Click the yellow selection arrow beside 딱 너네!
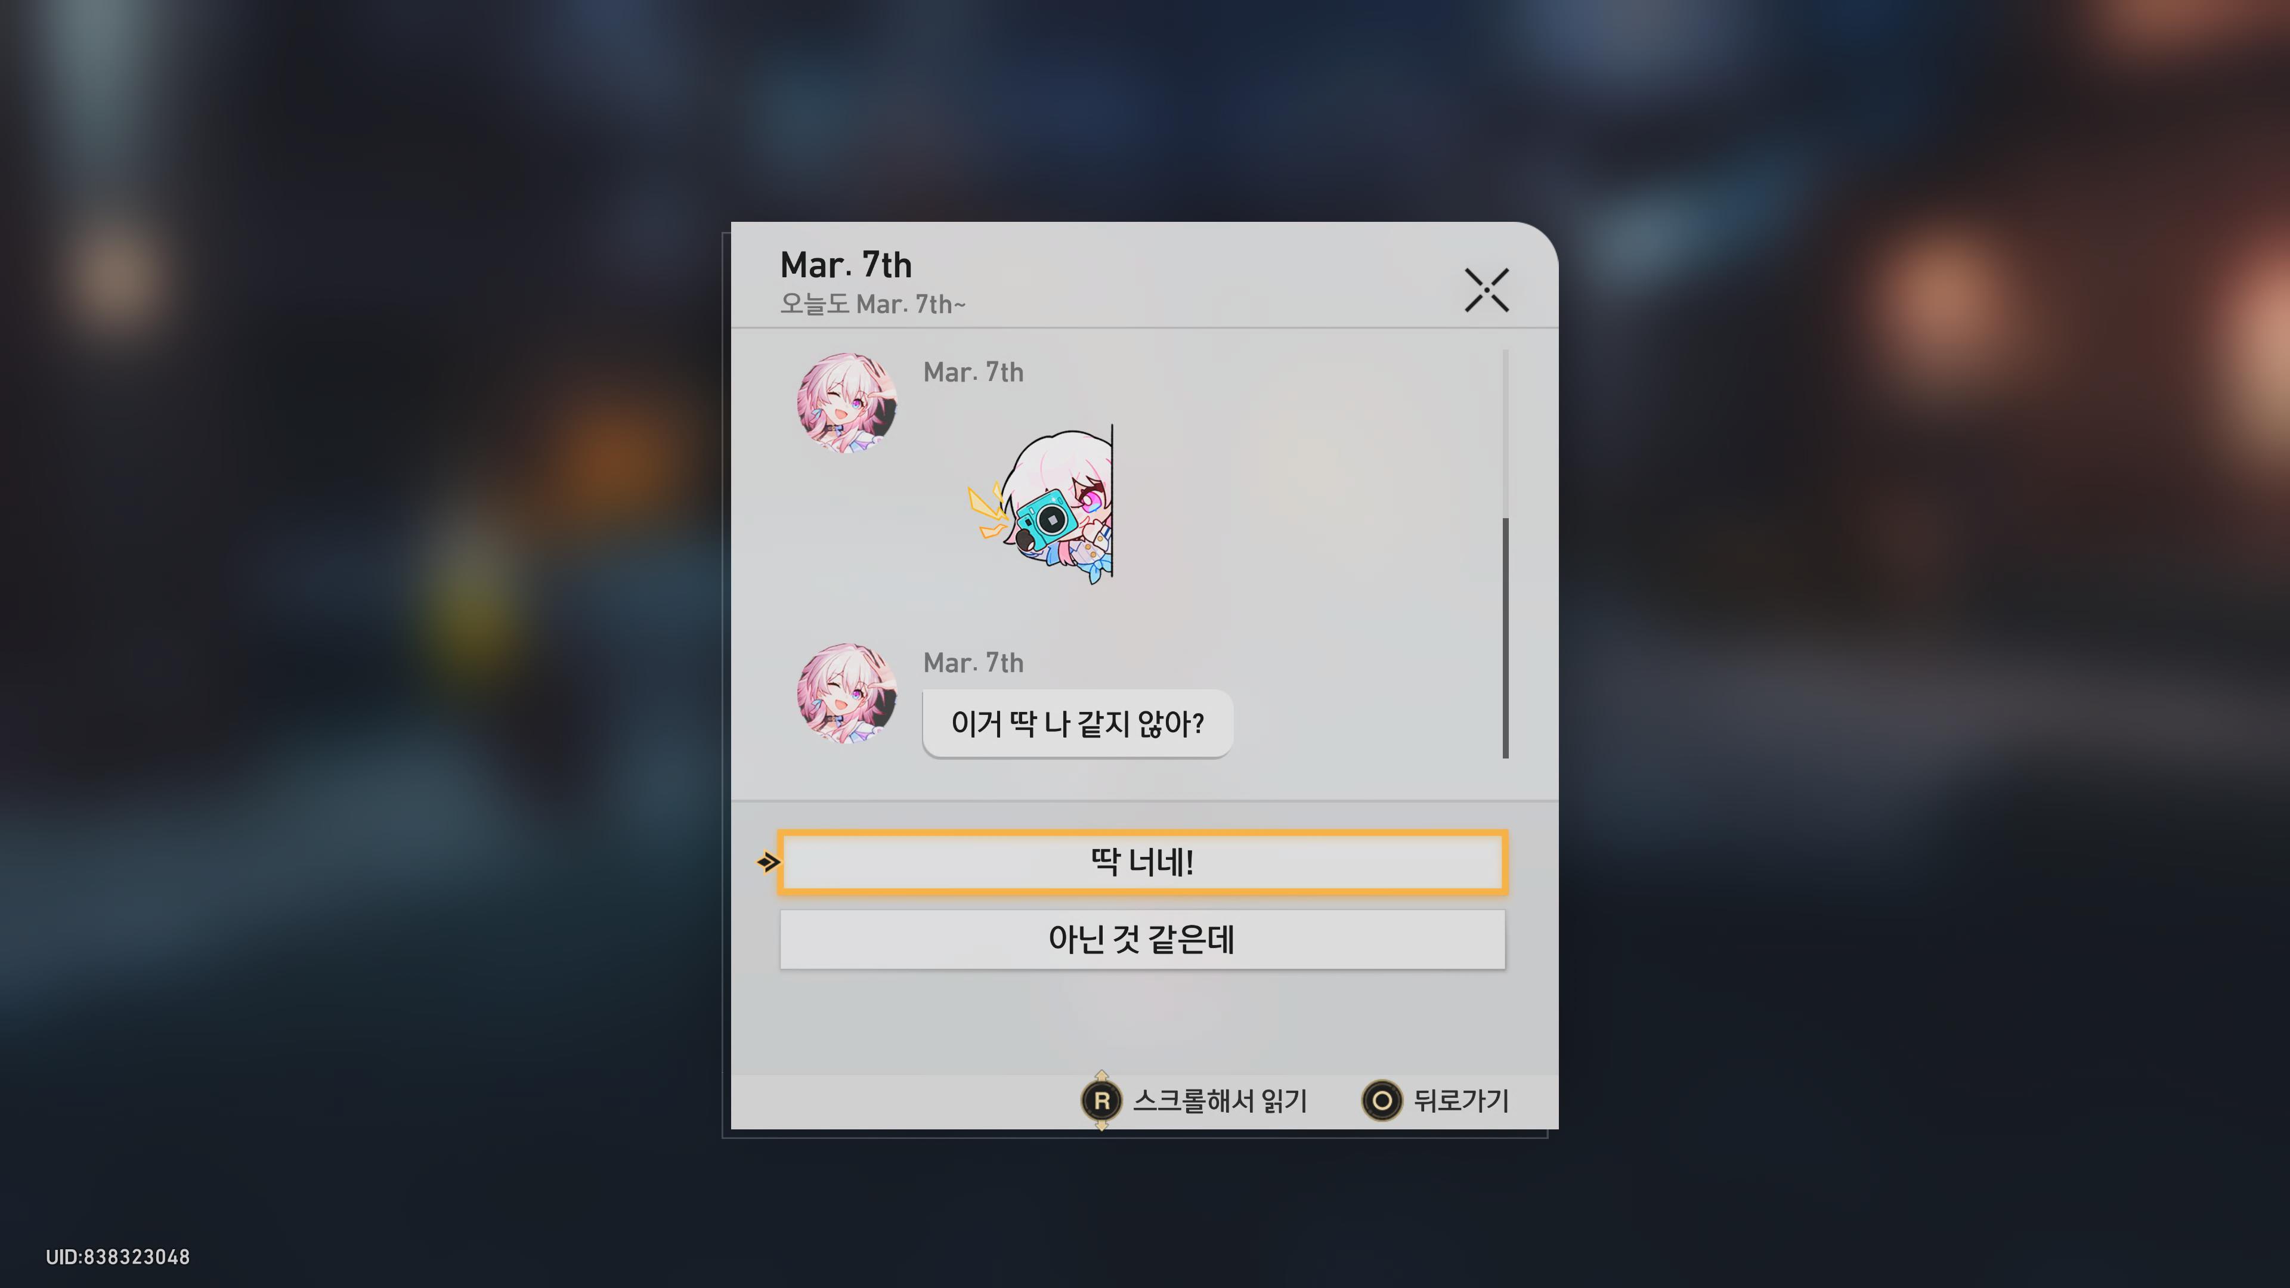 pos(768,861)
